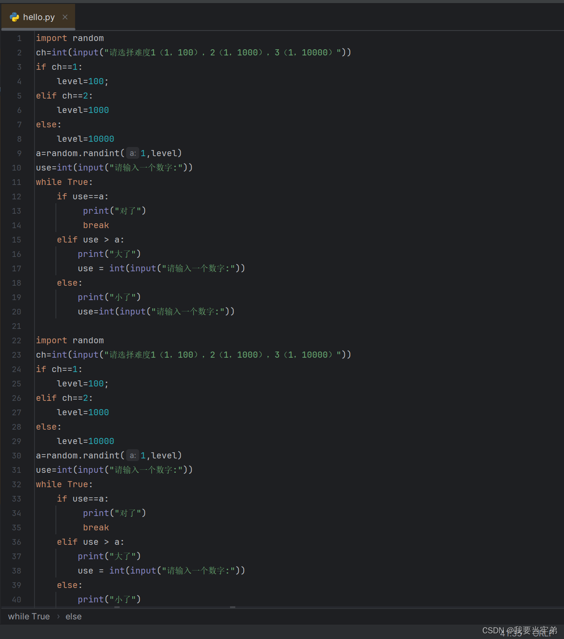
Task: Click the Python file icon on hello.py tab
Action: point(14,17)
